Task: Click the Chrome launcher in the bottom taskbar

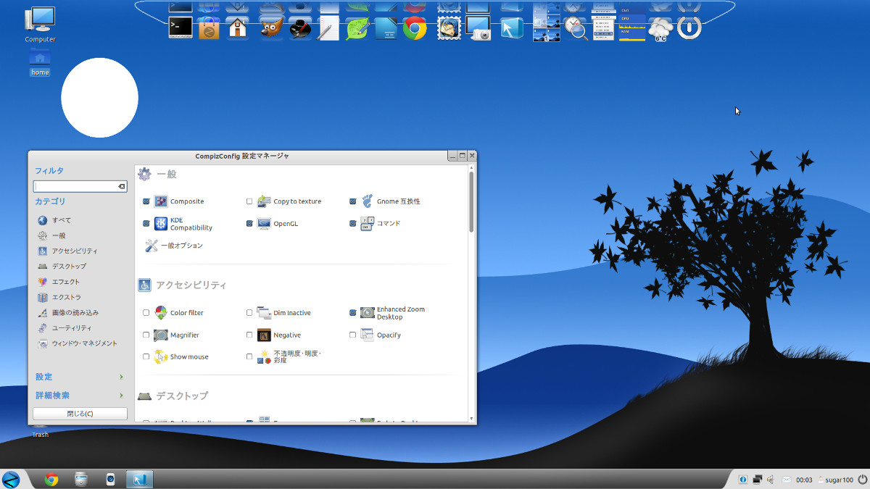Action: pos(51,479)
